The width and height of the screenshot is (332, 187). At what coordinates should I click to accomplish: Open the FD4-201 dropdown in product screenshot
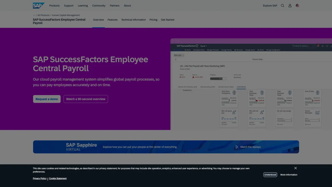(x=178, y=55)
